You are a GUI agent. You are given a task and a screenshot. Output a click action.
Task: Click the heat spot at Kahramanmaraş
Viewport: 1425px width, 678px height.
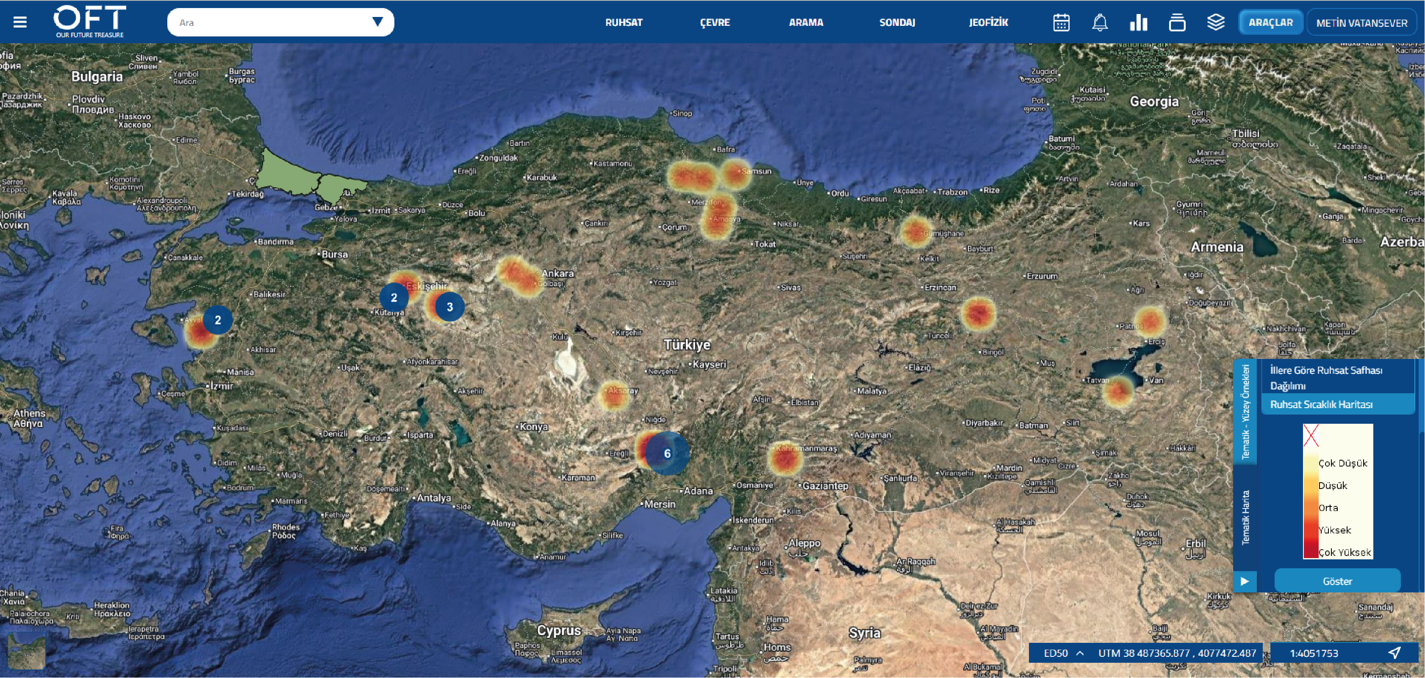point(785,458)
